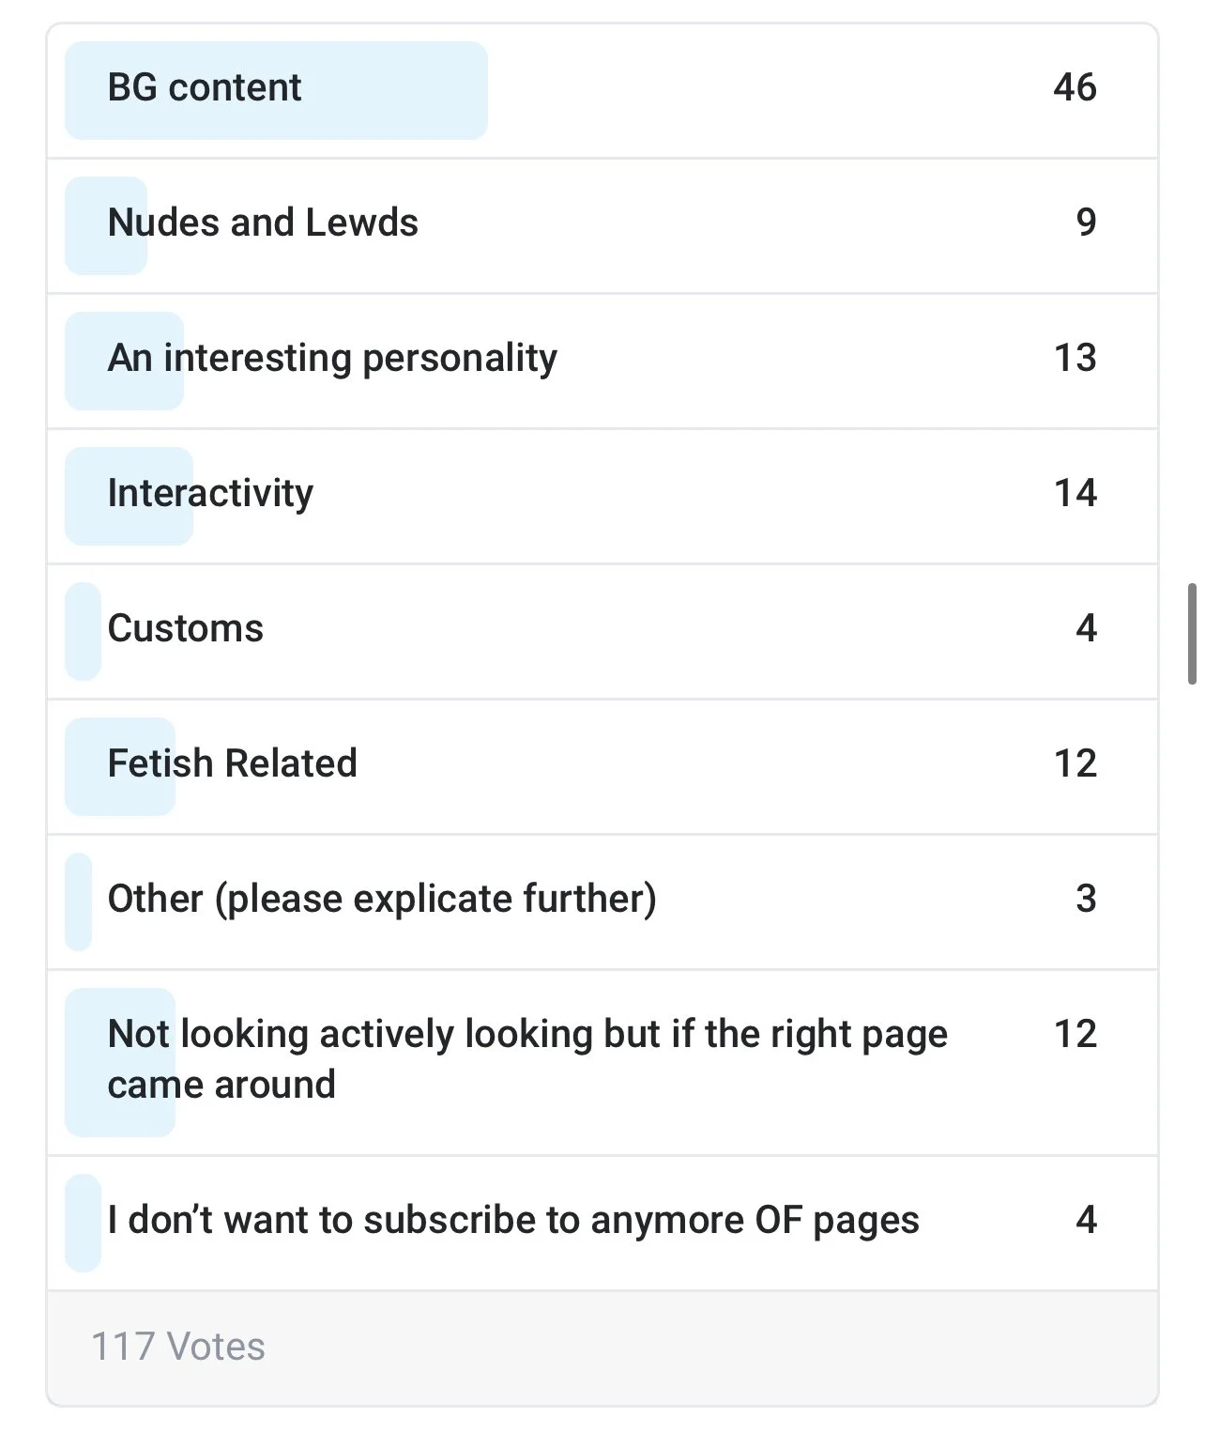This screenshot has height=1433, width=1205.
Task: Pick the An interesting personality option
Action: tap(602, 361)
